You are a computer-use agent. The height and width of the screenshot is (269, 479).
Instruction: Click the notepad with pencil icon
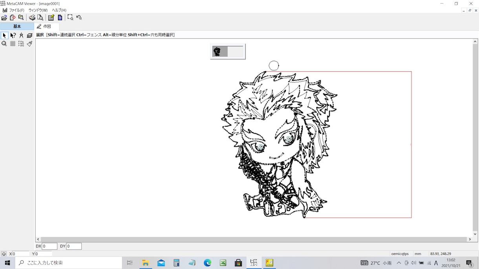tap(51, 18)
